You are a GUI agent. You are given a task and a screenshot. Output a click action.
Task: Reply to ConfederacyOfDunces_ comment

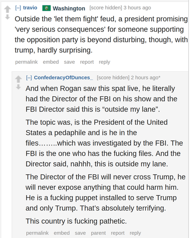click(x=135, y=233)
